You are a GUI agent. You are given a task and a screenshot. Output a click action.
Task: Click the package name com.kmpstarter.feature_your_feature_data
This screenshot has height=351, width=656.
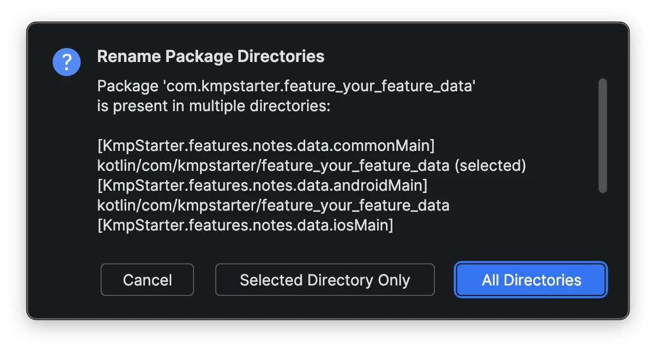(286, 85)
